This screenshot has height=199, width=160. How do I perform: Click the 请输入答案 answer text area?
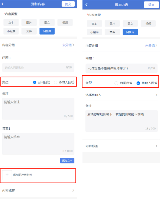pos(38,144)
